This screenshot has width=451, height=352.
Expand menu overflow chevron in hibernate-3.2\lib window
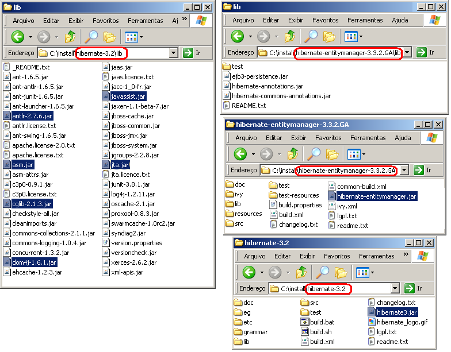(185, 19)
